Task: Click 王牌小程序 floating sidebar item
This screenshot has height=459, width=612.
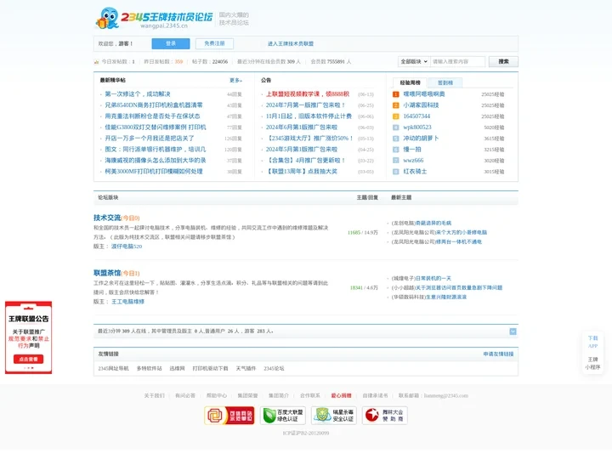Action: pyautogui.click(x=593, y=363)
